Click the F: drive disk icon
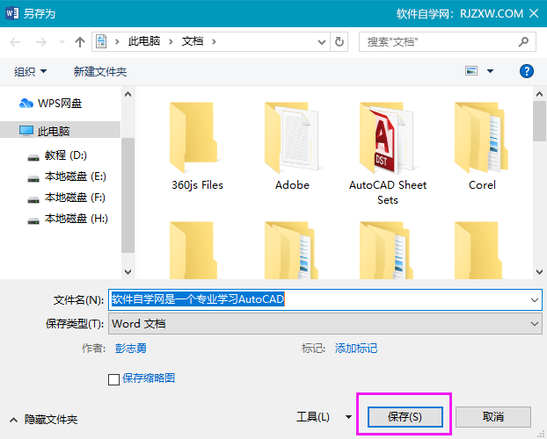Image resolution: width=547 pixels, height=439 pixels. [33, 200]
